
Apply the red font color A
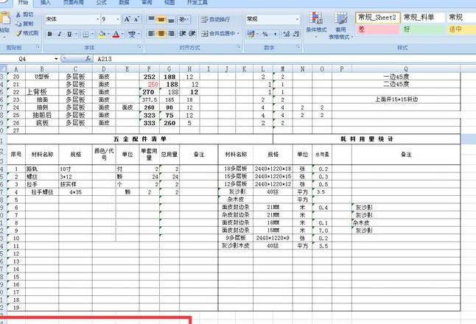(116, 34)
